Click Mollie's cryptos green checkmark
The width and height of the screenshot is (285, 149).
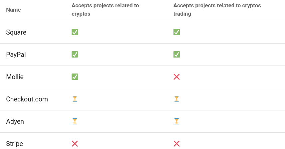(75, 77)
